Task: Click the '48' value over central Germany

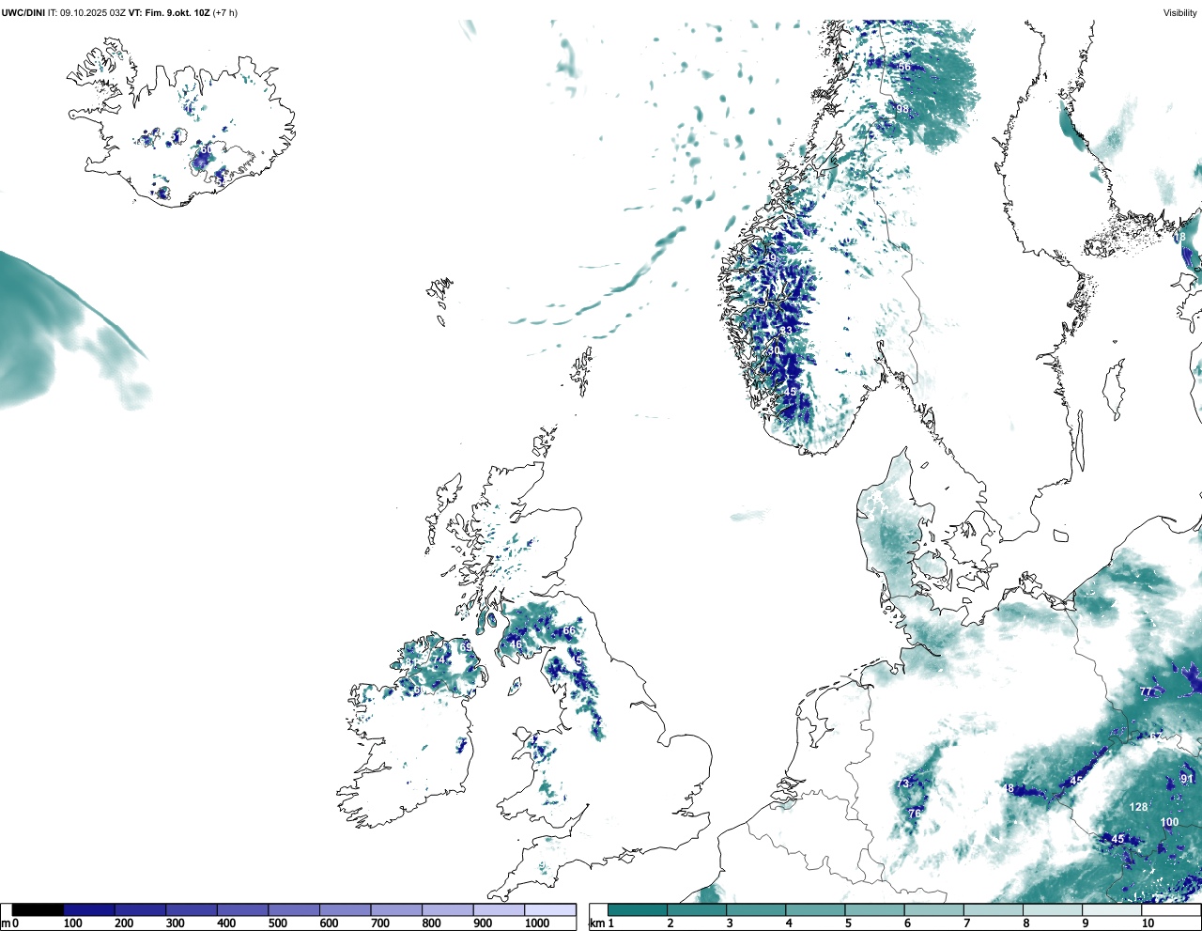Action: tap(1009, 788)
